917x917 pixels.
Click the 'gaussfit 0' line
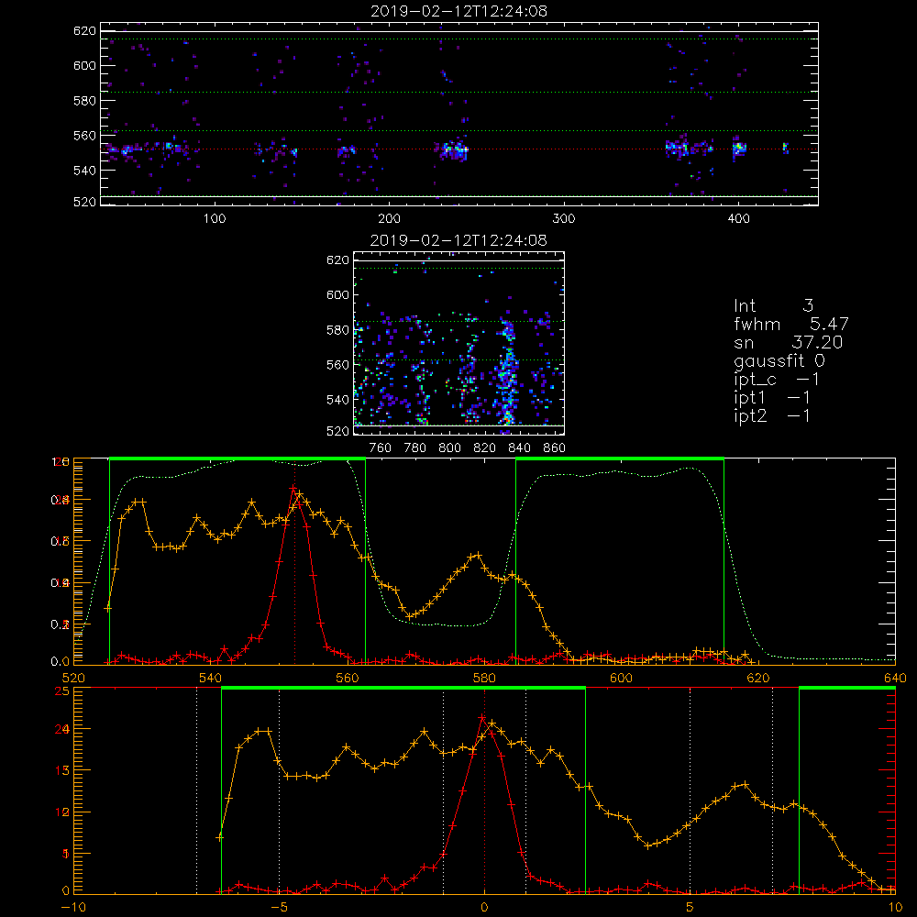(779, 361)
